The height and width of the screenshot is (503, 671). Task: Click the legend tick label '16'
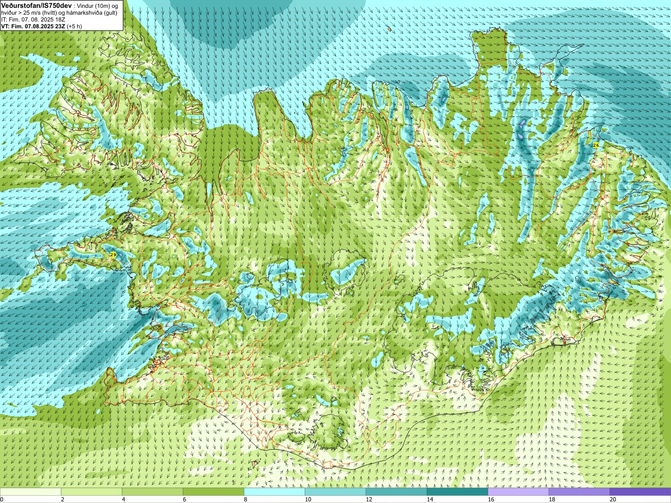pos(491,499)
